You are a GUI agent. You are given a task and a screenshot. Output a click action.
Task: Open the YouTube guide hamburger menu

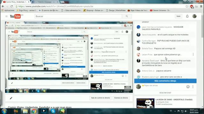(x=6, y=16)
